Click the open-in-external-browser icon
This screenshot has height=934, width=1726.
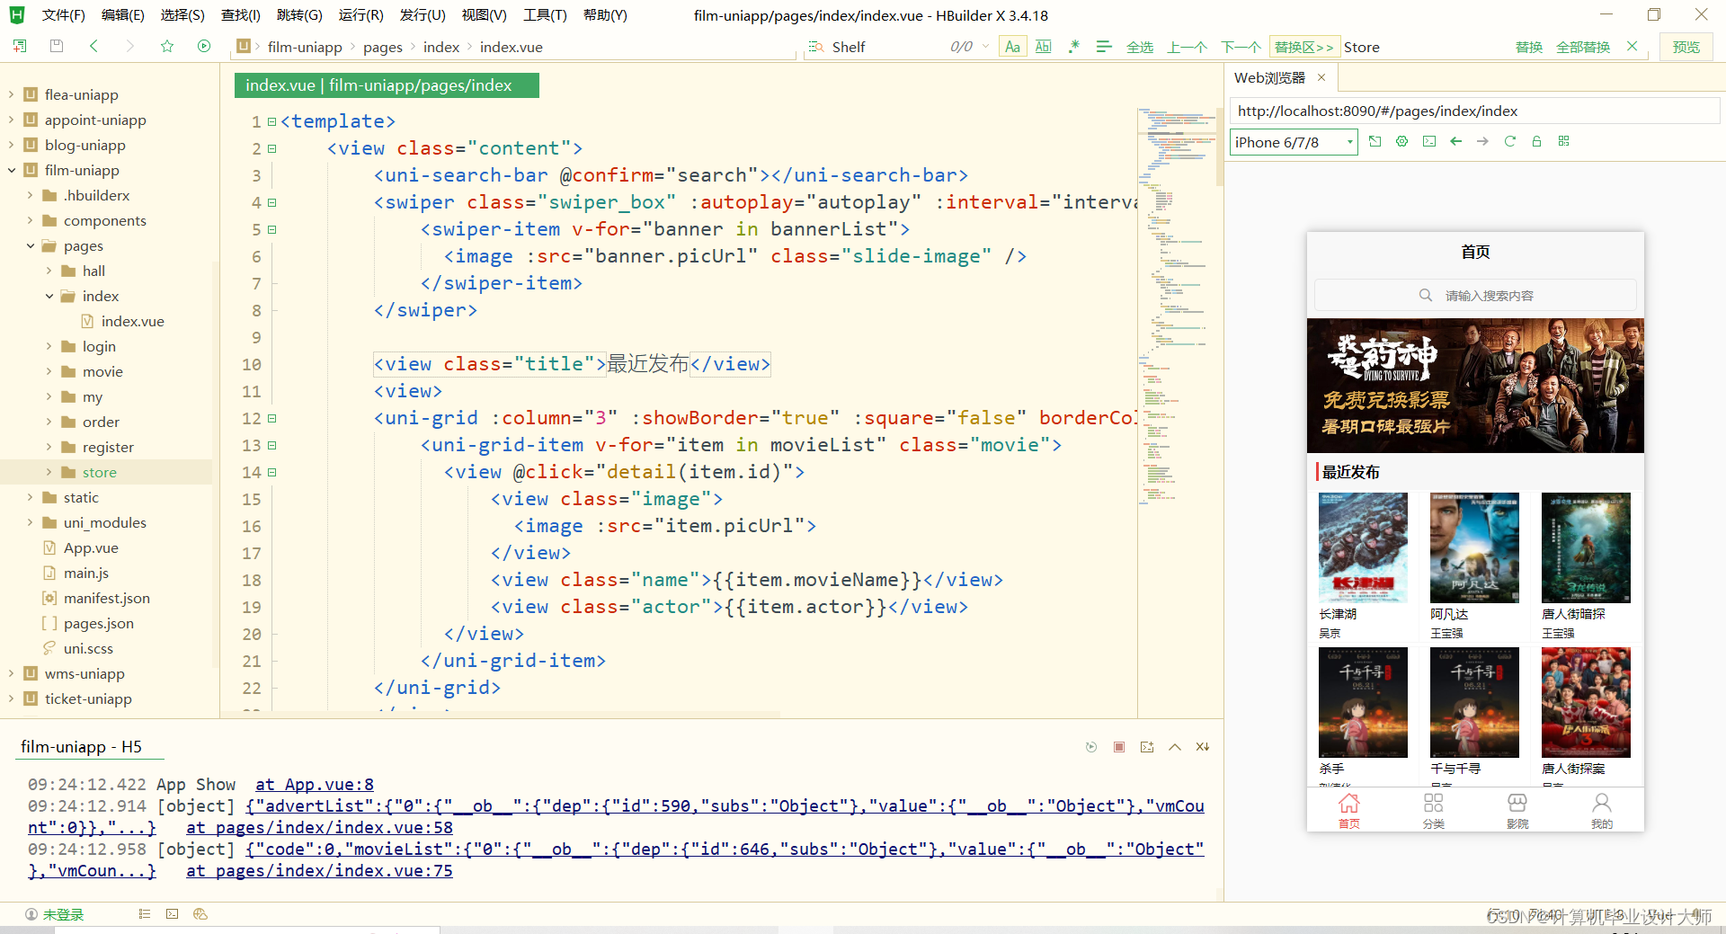click(x=1375, y=141)
